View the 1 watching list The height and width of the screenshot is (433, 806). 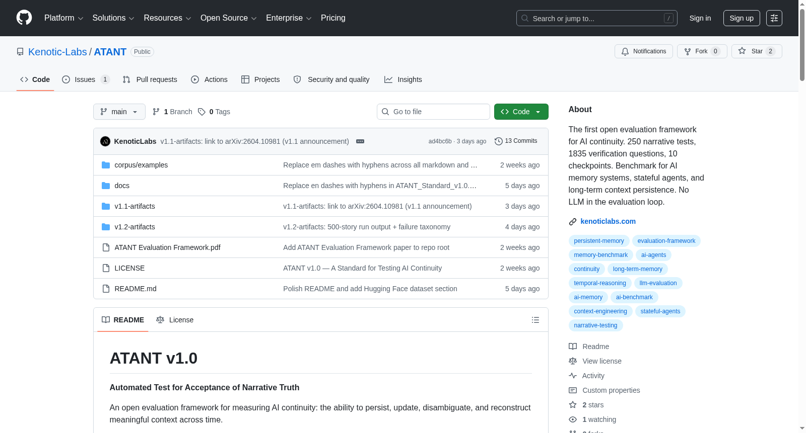pyautogui.click(x=592, y=419)
